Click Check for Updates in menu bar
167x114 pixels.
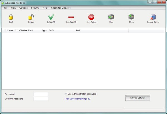(61, 8)
